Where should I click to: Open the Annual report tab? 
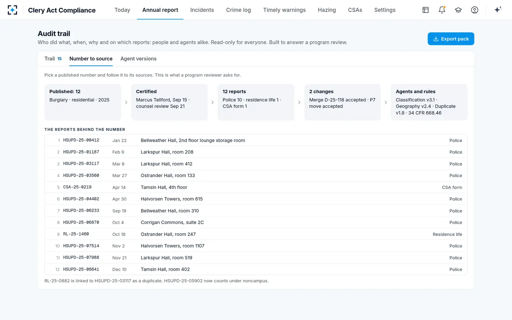[x=160, y=10]
